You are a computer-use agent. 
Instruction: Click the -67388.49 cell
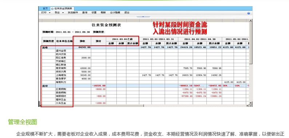(x=186, y=96)
